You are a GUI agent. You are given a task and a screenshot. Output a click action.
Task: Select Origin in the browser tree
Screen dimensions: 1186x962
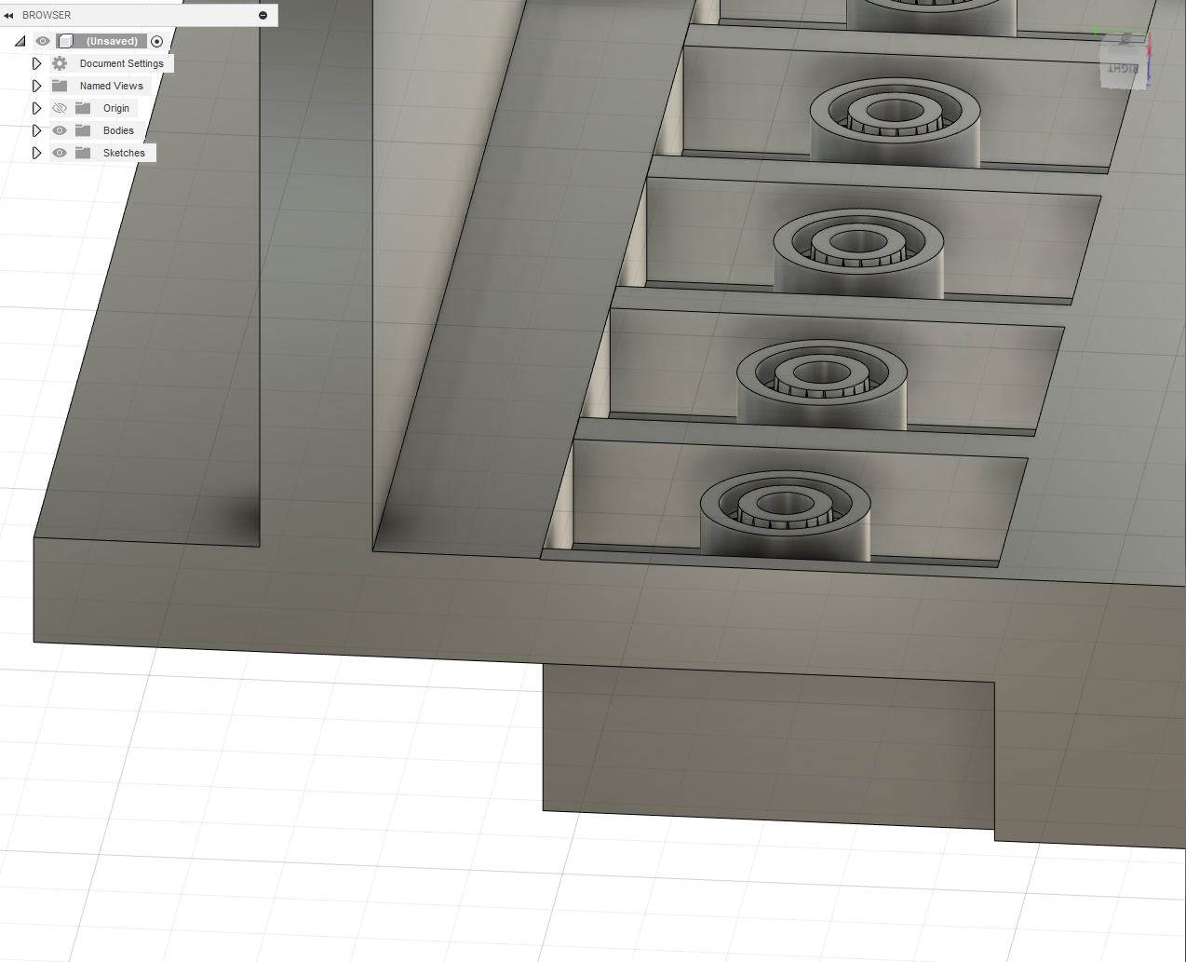point(116,108)
